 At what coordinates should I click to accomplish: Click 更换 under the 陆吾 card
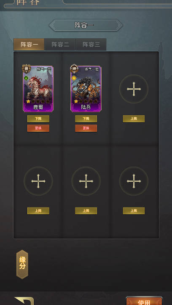click(86, 128)
